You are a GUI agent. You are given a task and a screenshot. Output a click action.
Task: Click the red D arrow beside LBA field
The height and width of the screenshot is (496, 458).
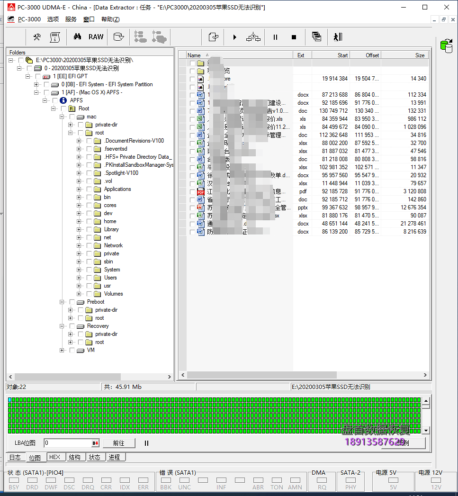(95, 443)
